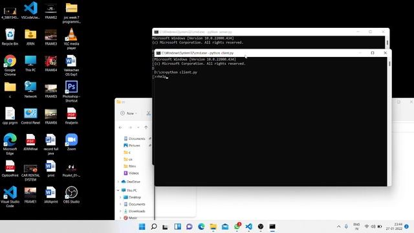Click the client.py console vertical scrollbar

[389, 122]
